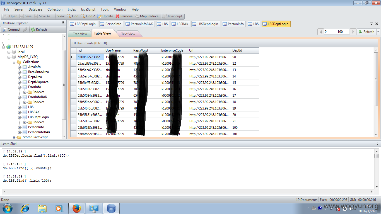Click the results start index field
381x214 pixels.
tap(330, 32)
